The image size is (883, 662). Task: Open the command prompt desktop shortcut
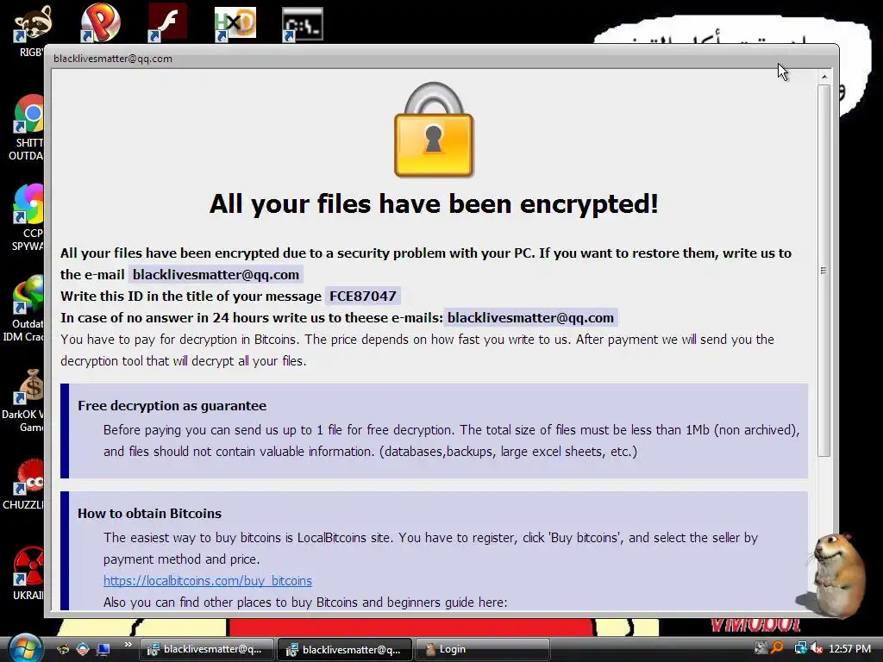[303, 24]
